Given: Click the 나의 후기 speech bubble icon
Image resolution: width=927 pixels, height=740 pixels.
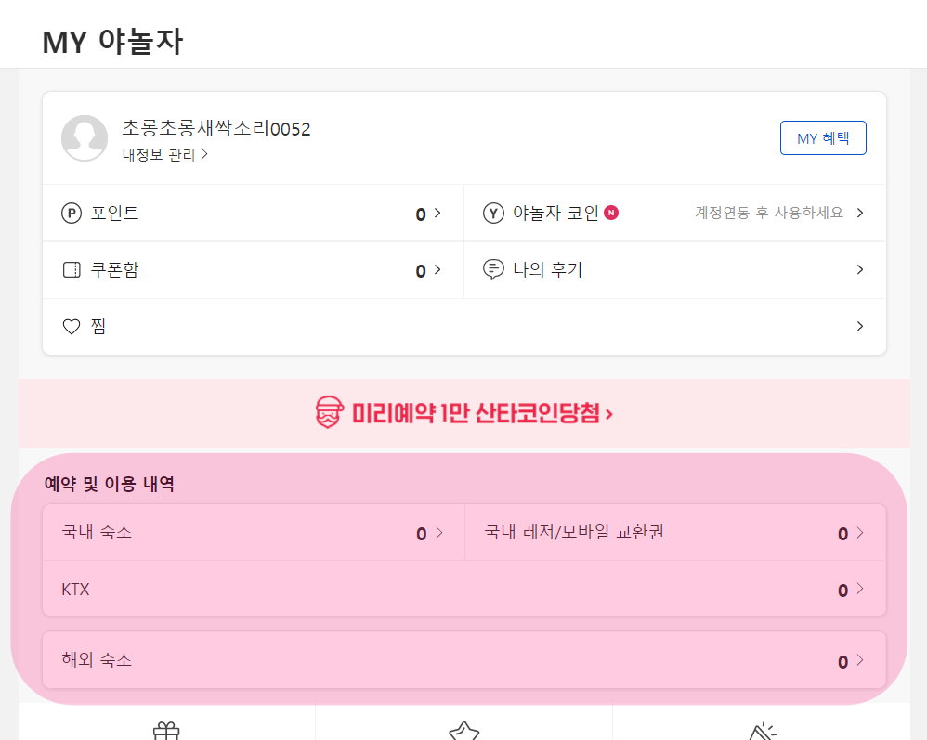Looking at the screenshot, I should point(493,269).
